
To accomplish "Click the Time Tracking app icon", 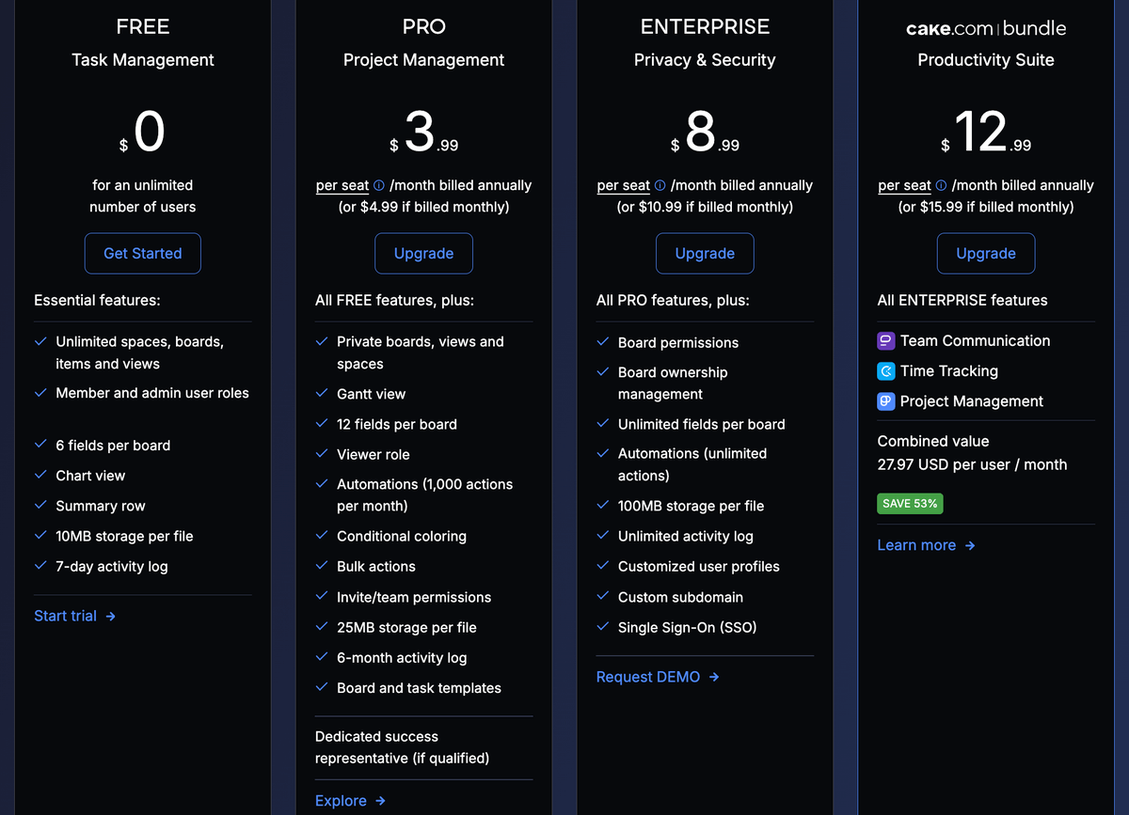I will coord(885,371).
